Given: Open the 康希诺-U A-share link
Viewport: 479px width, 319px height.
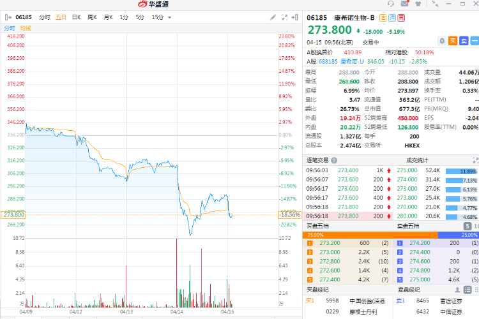Looking at the screenshot, I should pos(352,61).
